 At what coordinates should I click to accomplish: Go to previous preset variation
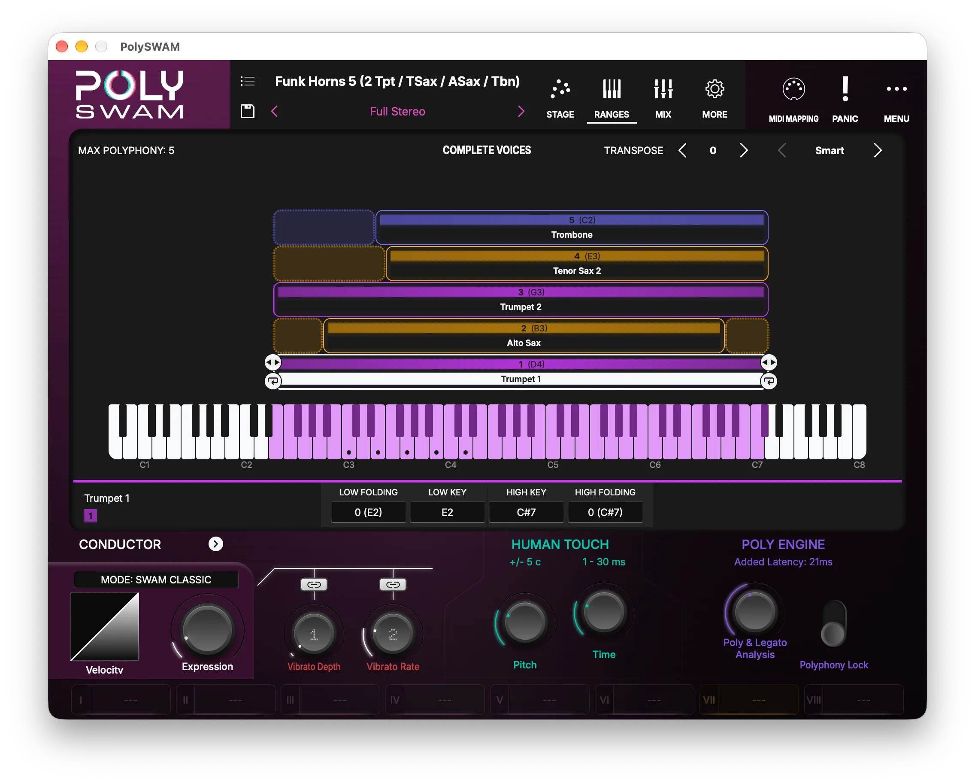[274, 111]
